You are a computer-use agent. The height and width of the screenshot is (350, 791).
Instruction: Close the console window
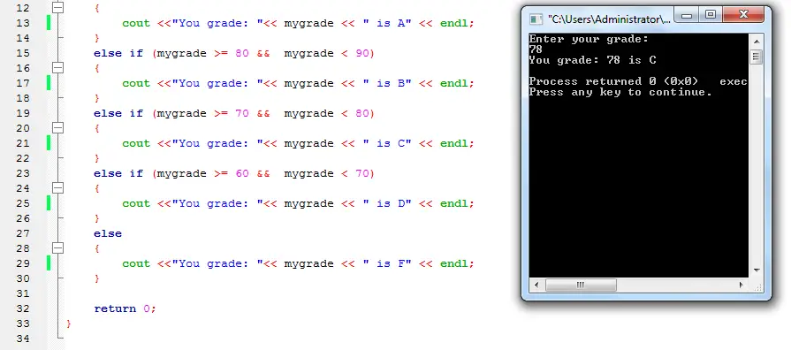743,15
